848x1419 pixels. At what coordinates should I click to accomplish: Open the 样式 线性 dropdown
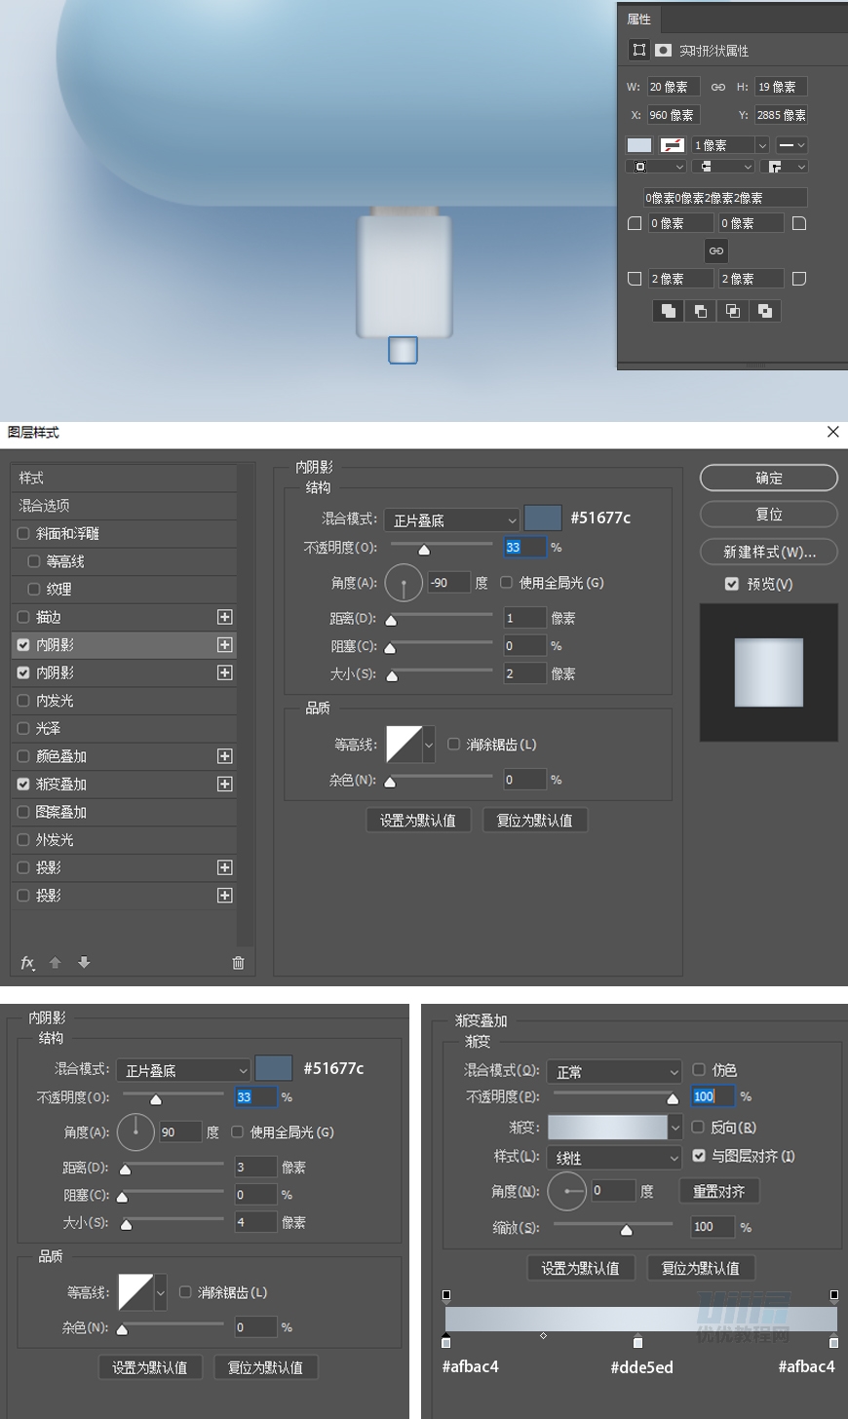614,1158
